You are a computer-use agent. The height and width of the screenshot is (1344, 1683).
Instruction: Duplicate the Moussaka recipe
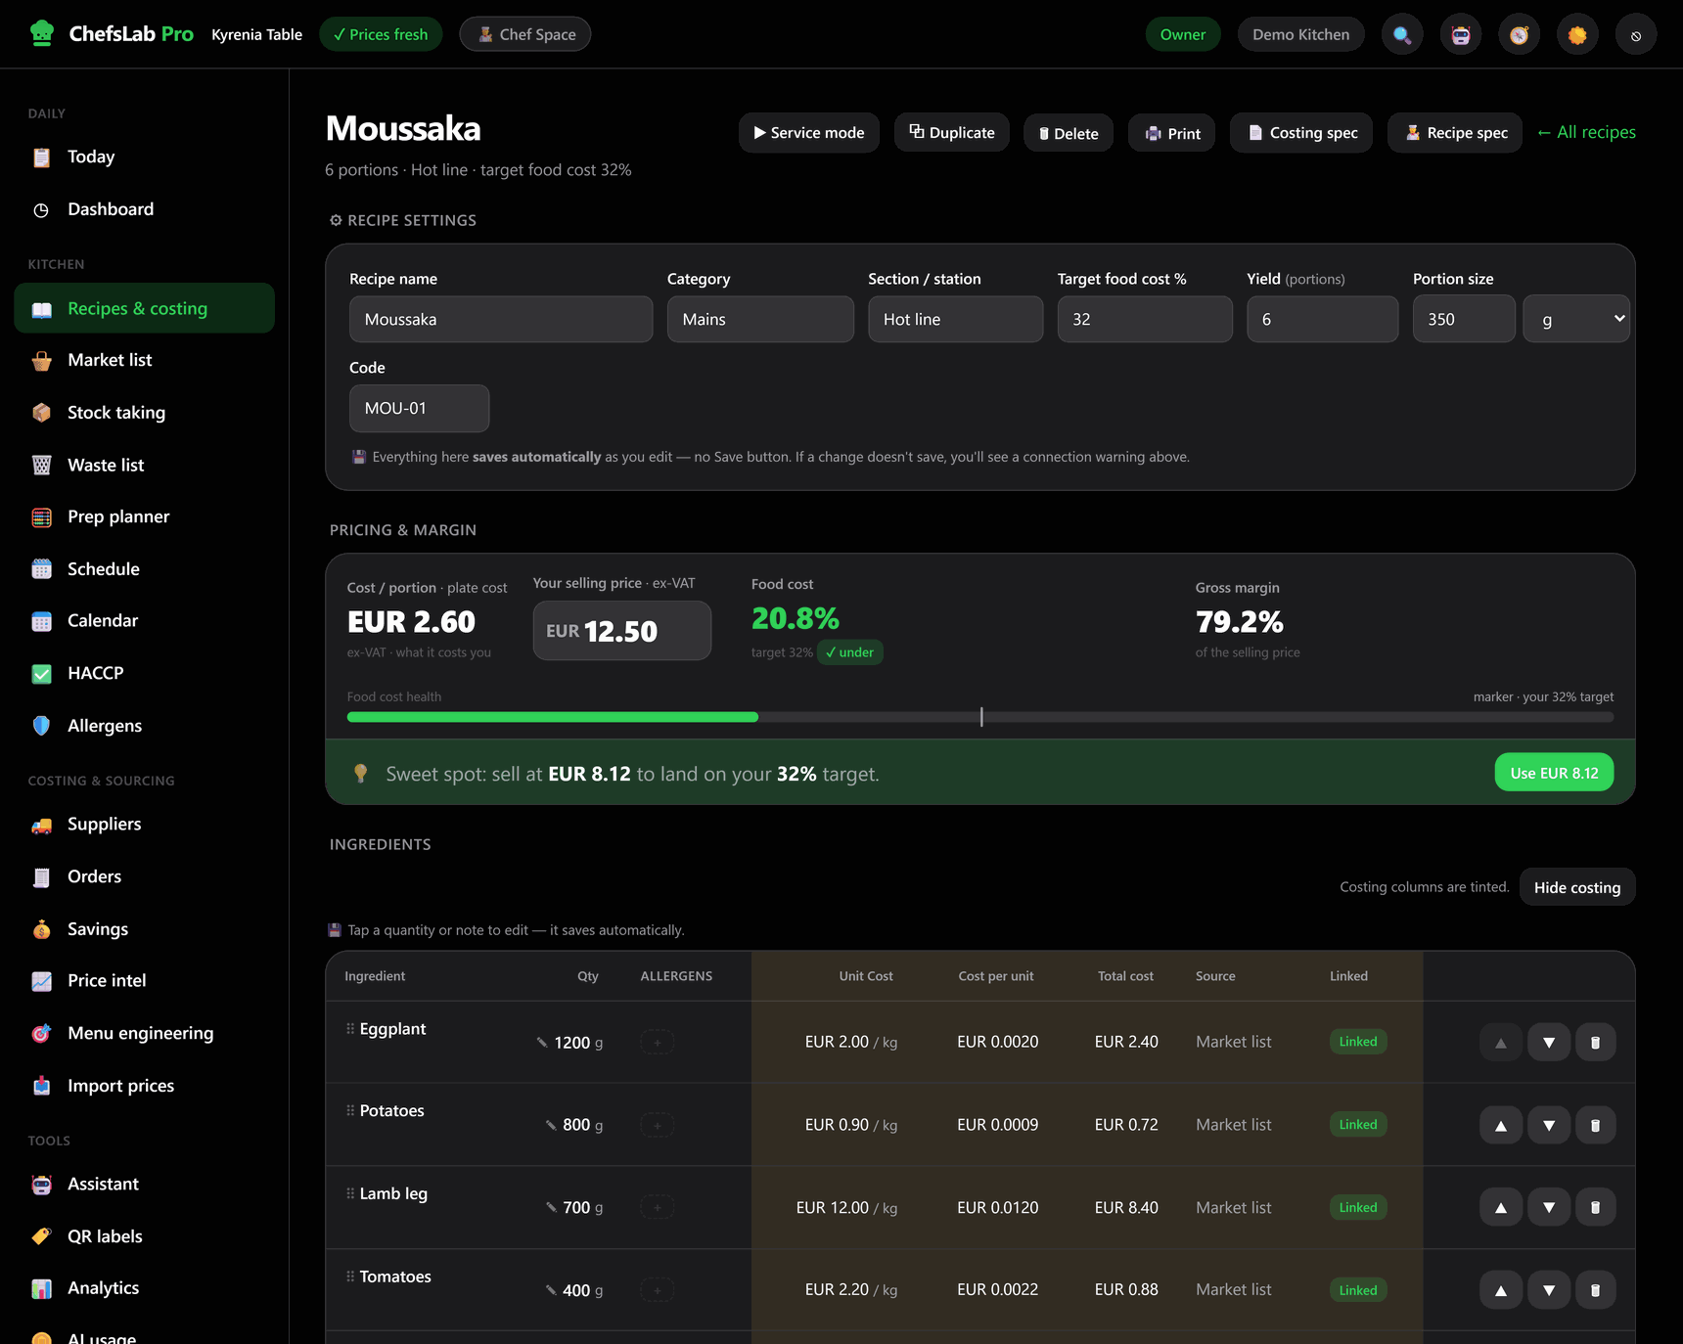pyautogui.click(x=952, y=133)
